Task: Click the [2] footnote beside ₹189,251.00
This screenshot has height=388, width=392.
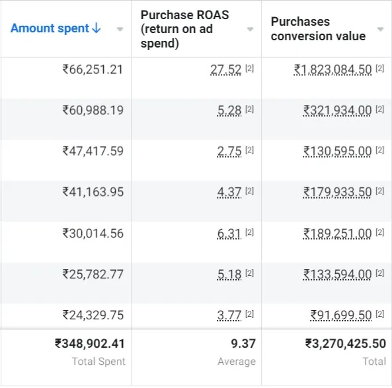Action: point(379,232)
